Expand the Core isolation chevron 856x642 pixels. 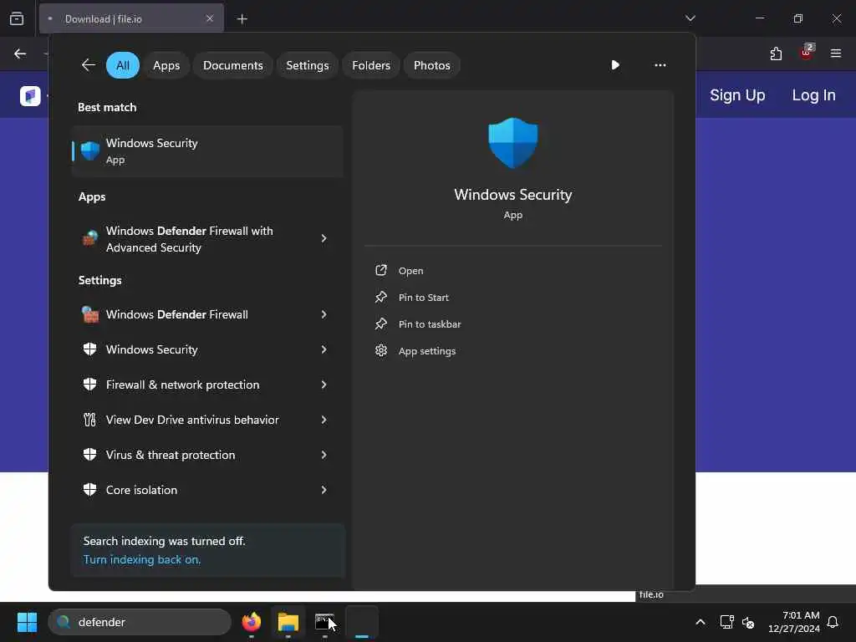pyautogui.click(x=324, y=490)
